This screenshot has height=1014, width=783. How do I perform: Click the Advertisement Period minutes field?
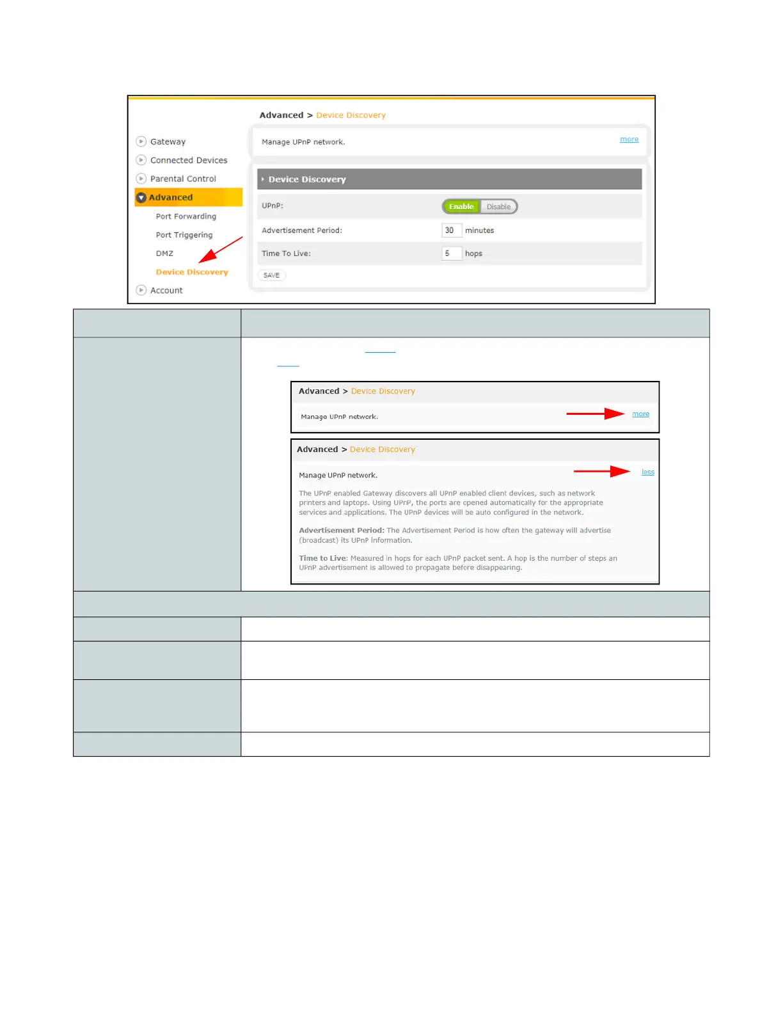pos(452,230)
